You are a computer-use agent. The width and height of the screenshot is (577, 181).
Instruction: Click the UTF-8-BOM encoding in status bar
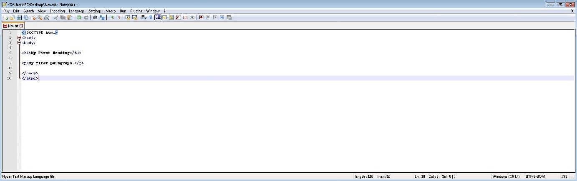click(535, 176)
